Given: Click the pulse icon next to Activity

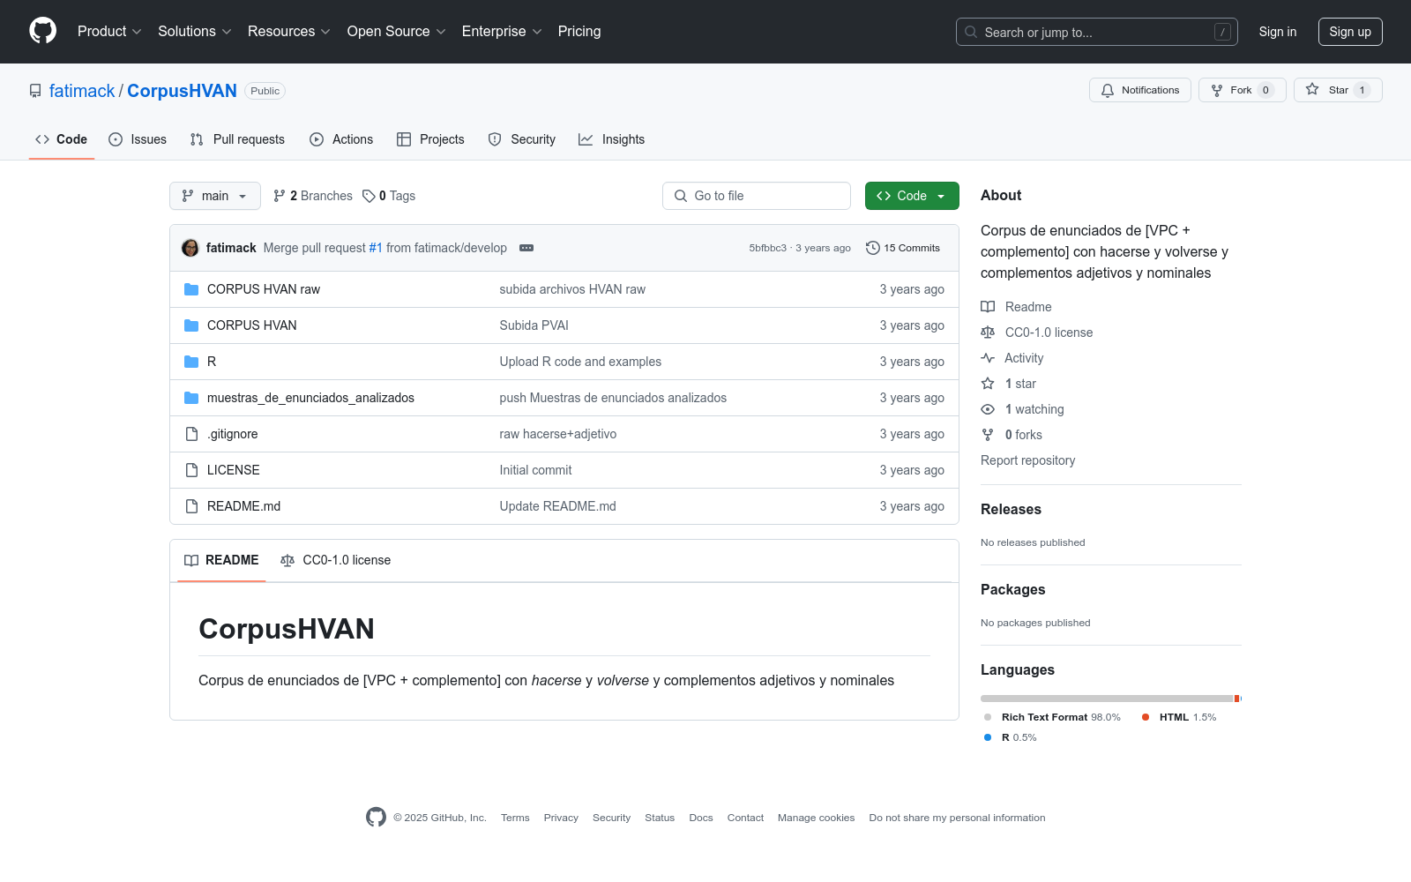Looking at the screenshot, I should 988,358.
